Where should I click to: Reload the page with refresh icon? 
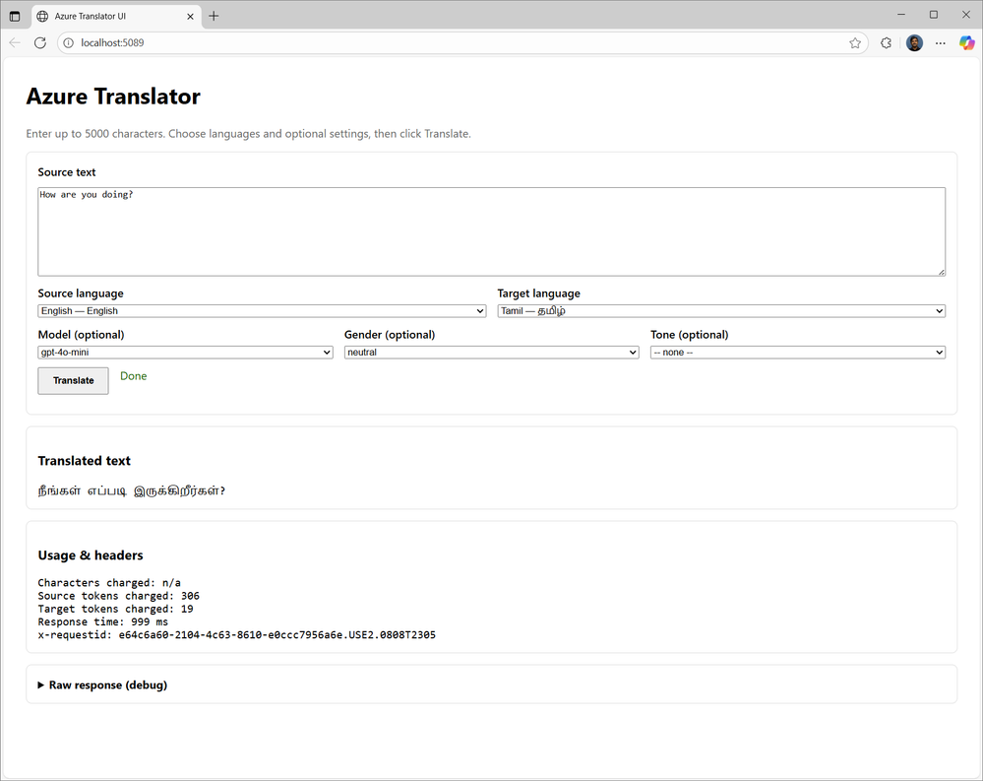[40, 42]
